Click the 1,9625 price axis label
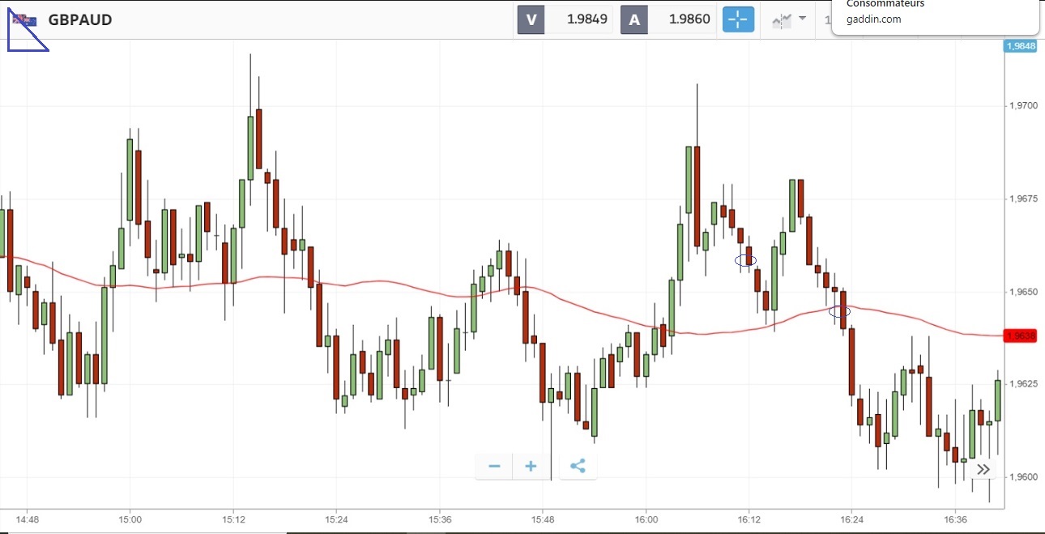Screen dimensions: 1045x534 [x=1022, y=384]
